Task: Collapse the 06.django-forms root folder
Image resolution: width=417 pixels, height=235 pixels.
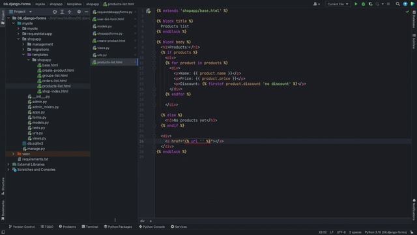Action: 8,18
